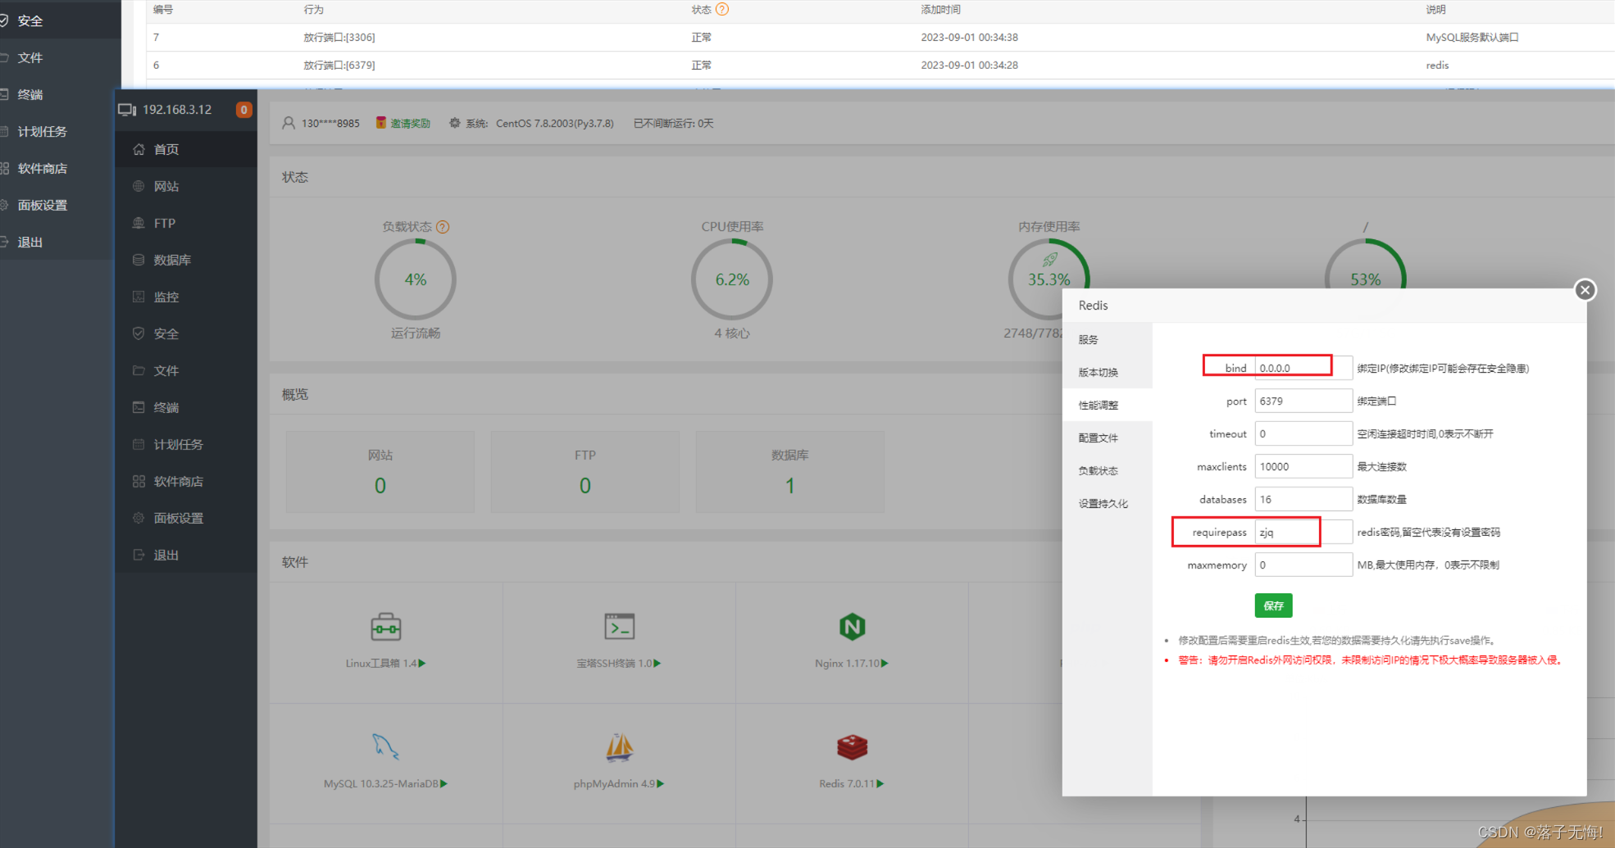Open the Nginx 1.17.10 icon
Image resolution: width=1615 pixels, height=848 pixels.
(x=852, y=628)
